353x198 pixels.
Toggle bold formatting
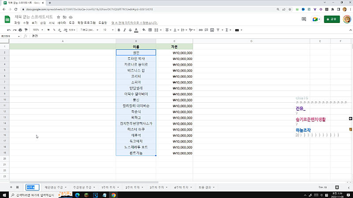point(119,30)
